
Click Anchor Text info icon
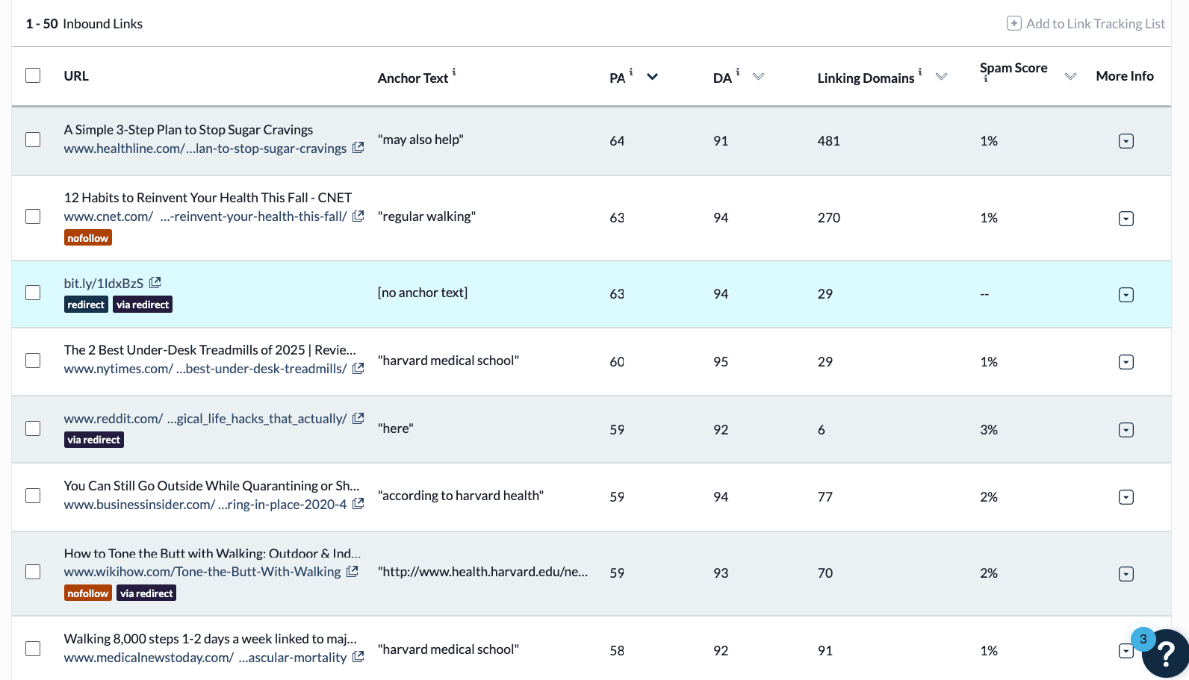pos(454,72)
